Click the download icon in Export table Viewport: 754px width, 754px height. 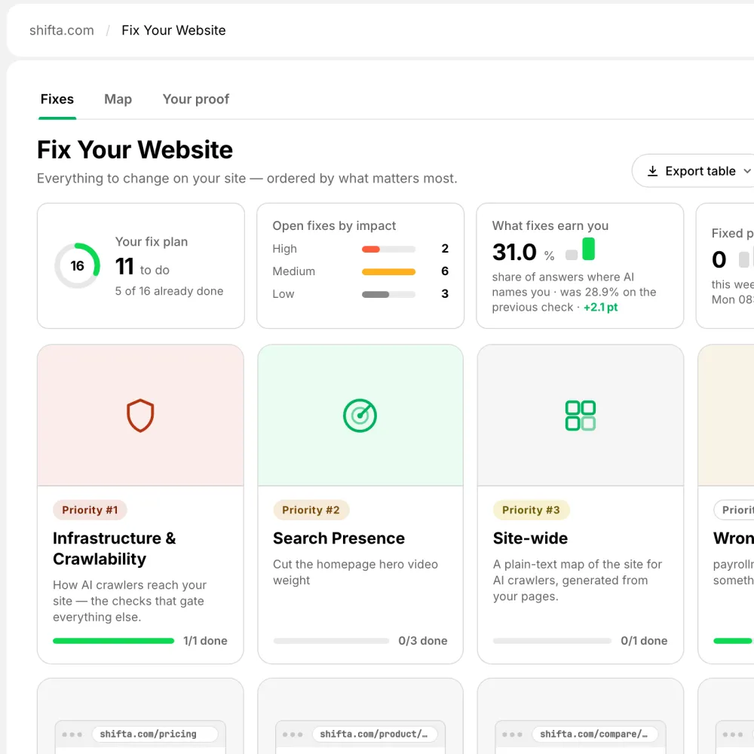(x=652, y=171)
